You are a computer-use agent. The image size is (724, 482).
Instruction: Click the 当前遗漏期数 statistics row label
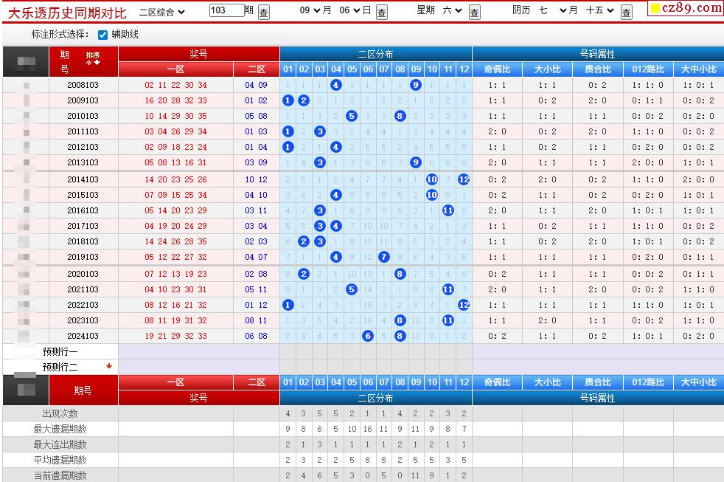tap(60, 475)
